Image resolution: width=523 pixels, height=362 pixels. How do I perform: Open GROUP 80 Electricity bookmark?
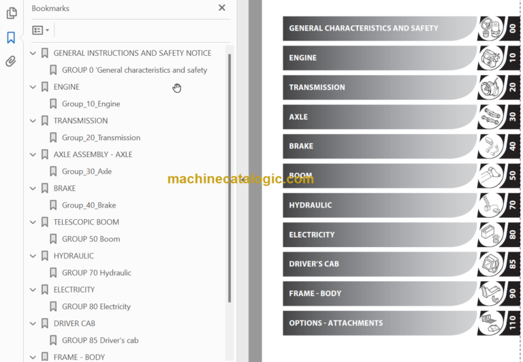[x=96, y=307]
